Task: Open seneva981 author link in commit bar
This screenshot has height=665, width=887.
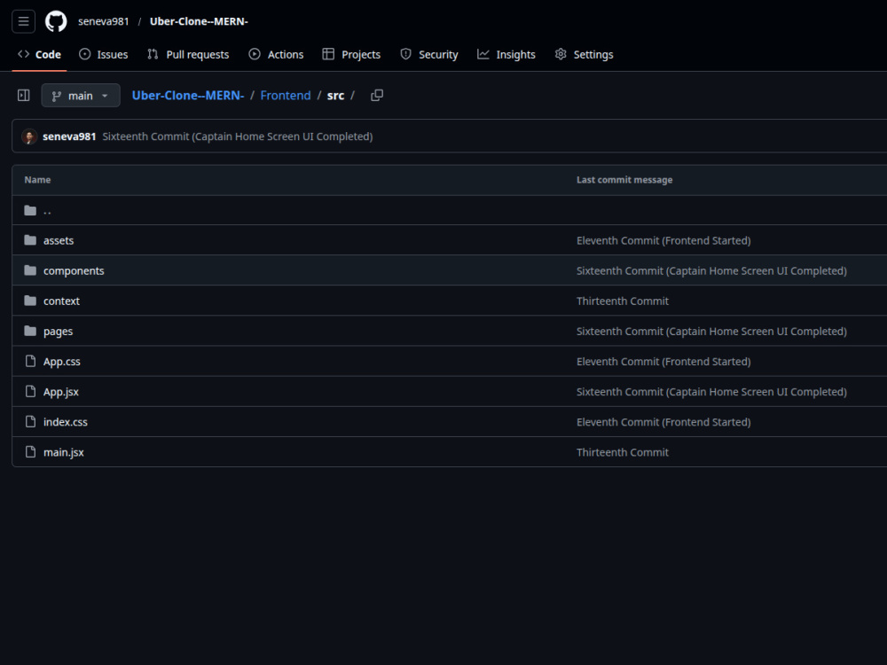Action: [x=69, y=137]
